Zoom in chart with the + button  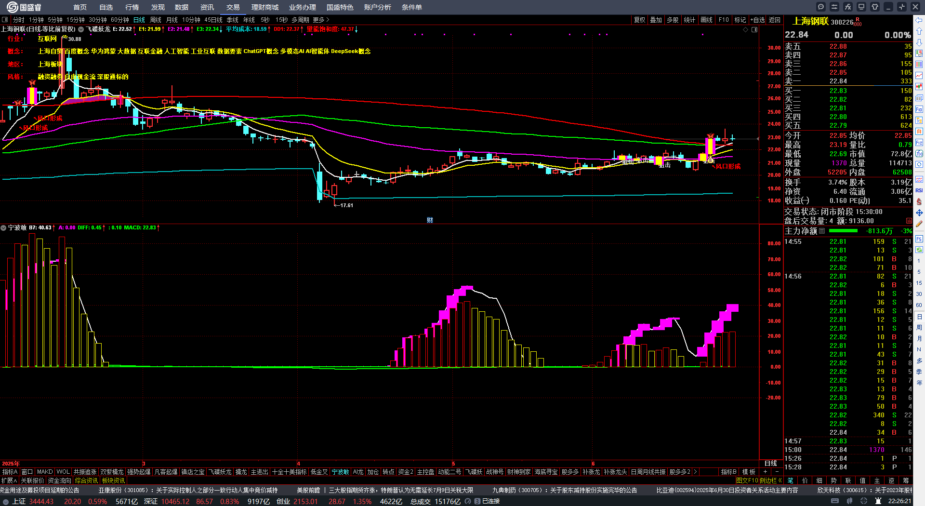[766, 472]
